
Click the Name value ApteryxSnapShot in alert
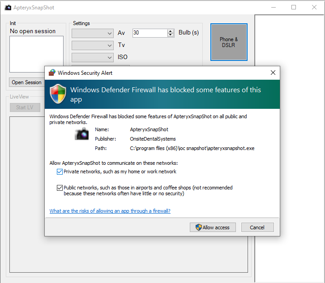[149, 129]
